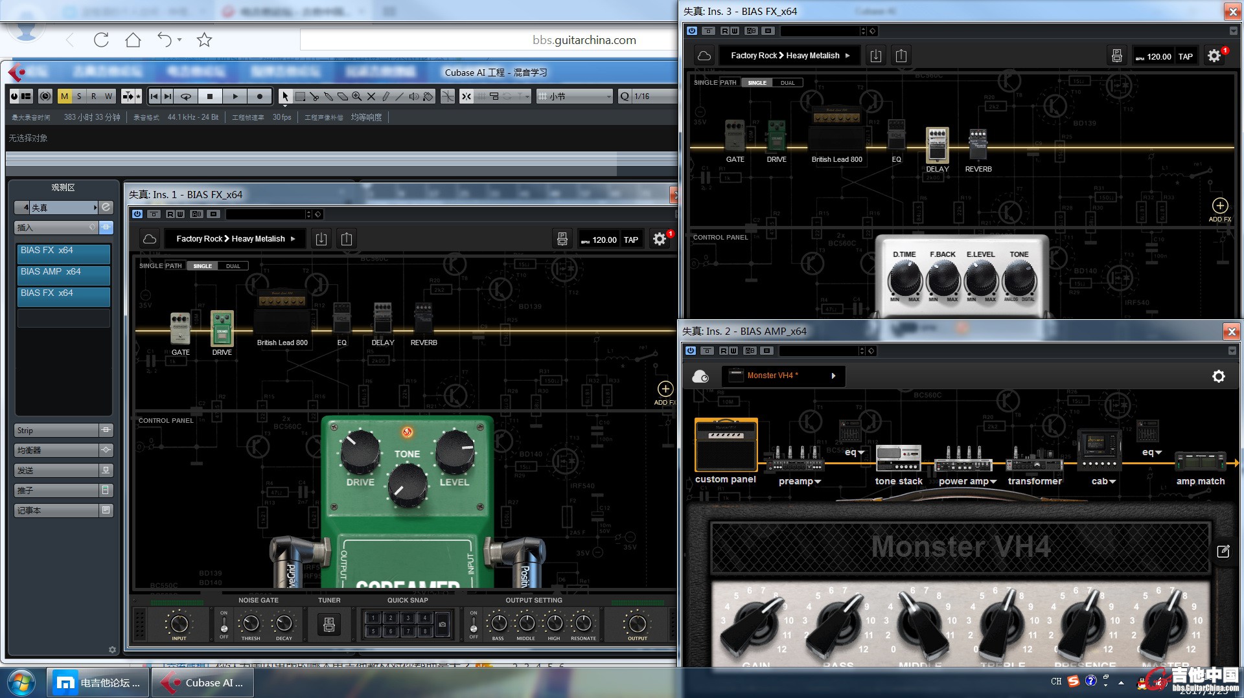The width and height of the screenshot is (1244, 698).
Task: Click TAP tempo button in Ins. 1
Action: [x=631, y=240]
